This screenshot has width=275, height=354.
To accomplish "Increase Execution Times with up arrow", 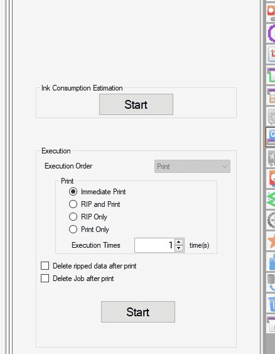I will tap(179, 242).
